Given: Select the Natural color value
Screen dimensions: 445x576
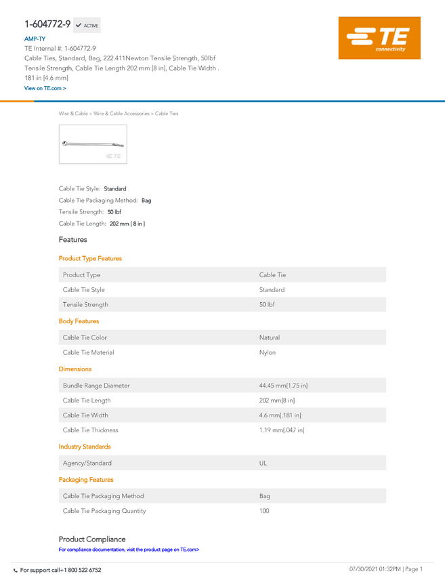Looking at the screenshot, I should point(270,337).
